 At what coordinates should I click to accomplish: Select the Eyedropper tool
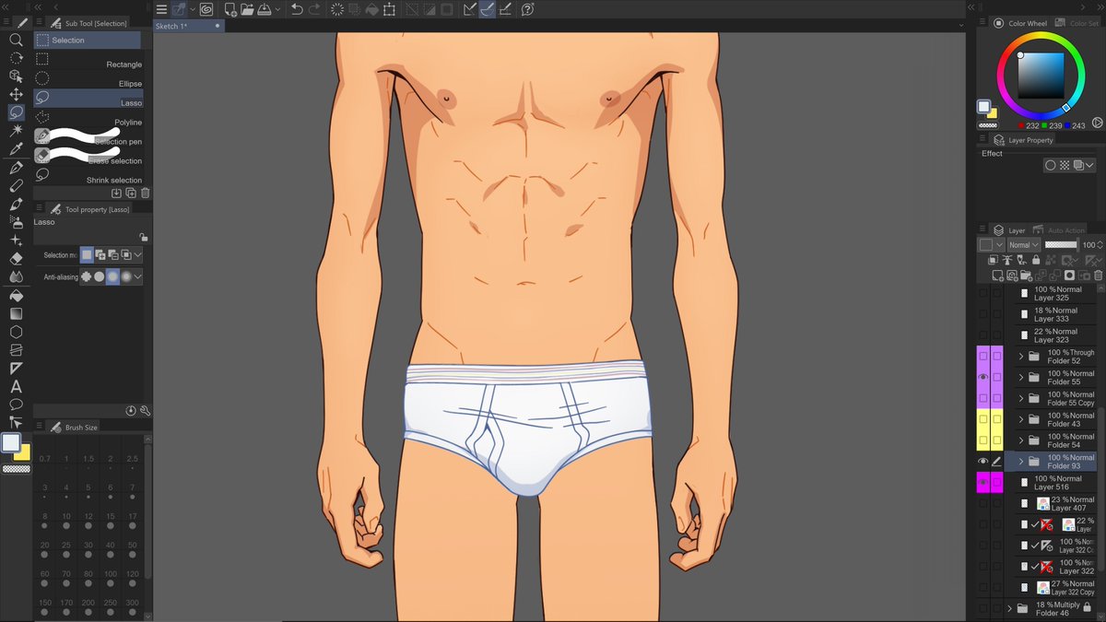(x=16, y=148)
